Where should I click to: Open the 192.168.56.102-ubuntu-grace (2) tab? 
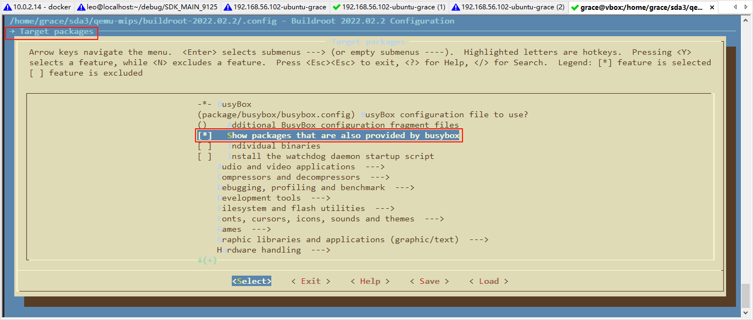(x=509, y=7)
